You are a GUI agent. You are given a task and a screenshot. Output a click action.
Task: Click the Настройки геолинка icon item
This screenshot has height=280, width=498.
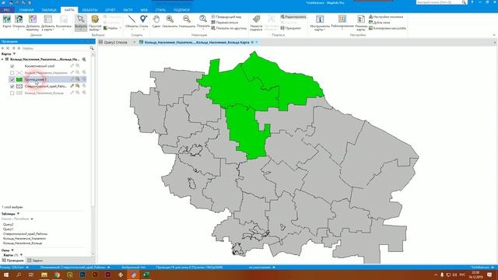click(x=386, y=16)
